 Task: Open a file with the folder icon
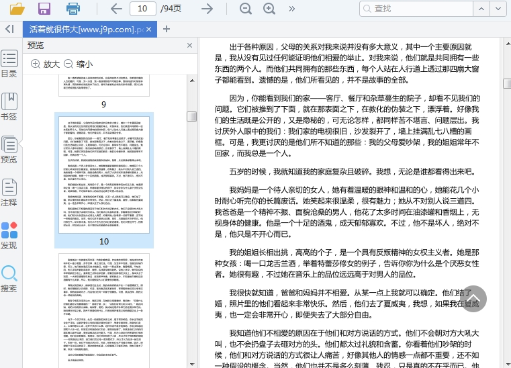17,9
